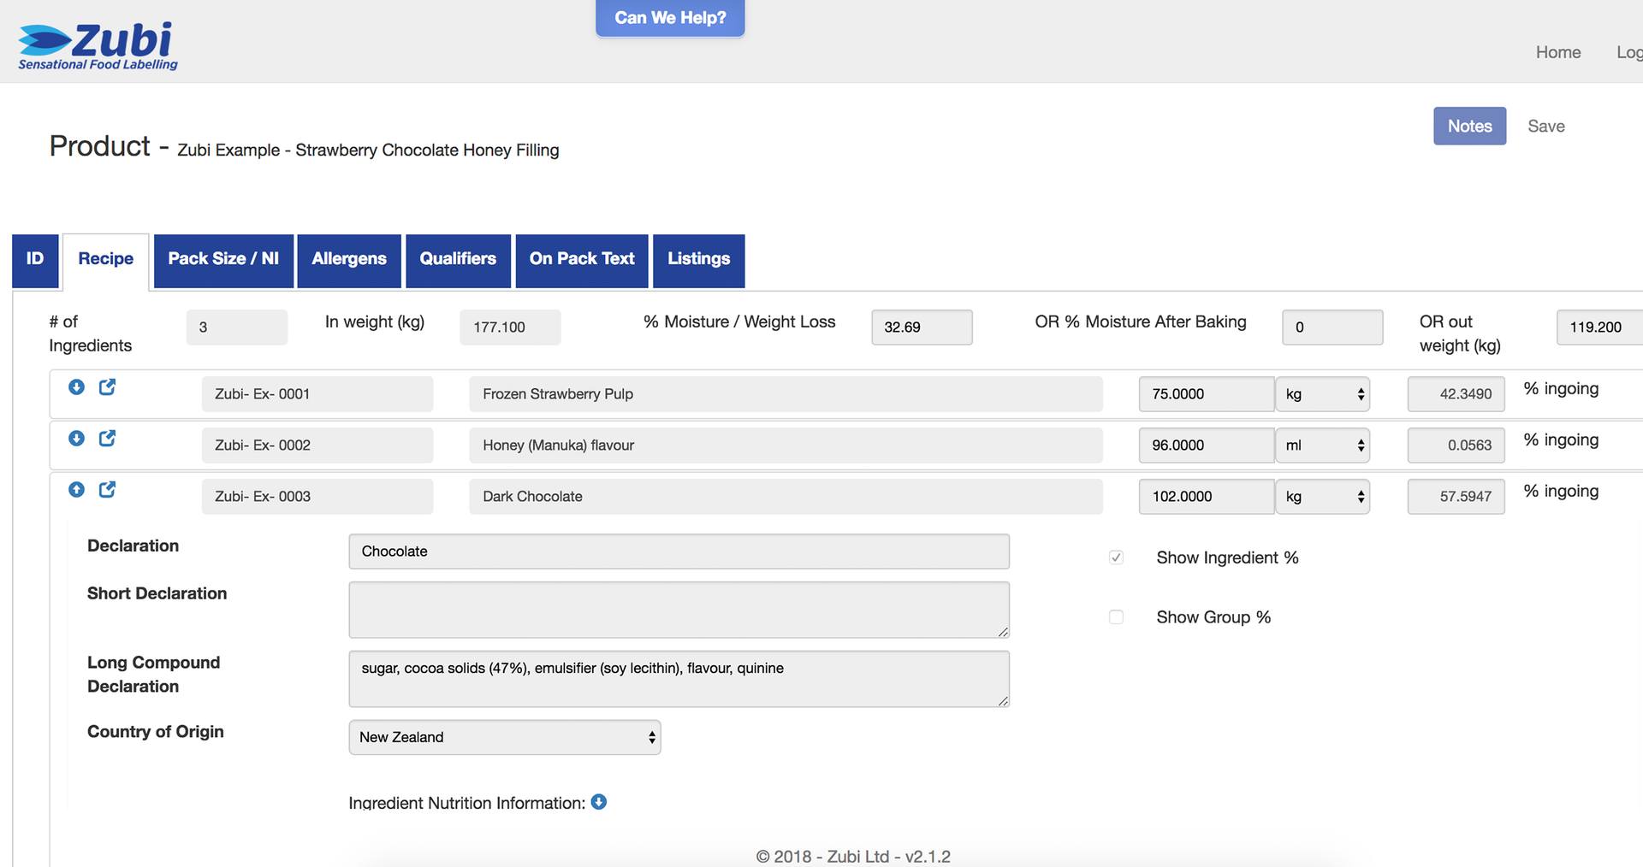The image size is (1643, 867).
Task: Click the Can We Help? button
Action: click(x=670, y=18)
